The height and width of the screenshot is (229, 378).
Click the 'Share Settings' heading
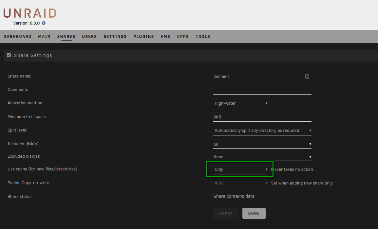tap(33, 55)
